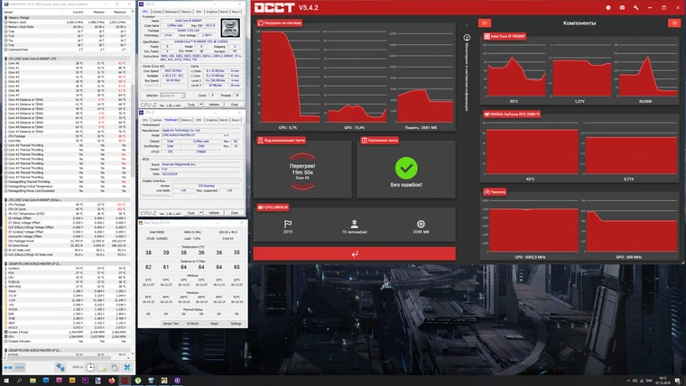Click the 16 threads person icon

click(354, 225)
